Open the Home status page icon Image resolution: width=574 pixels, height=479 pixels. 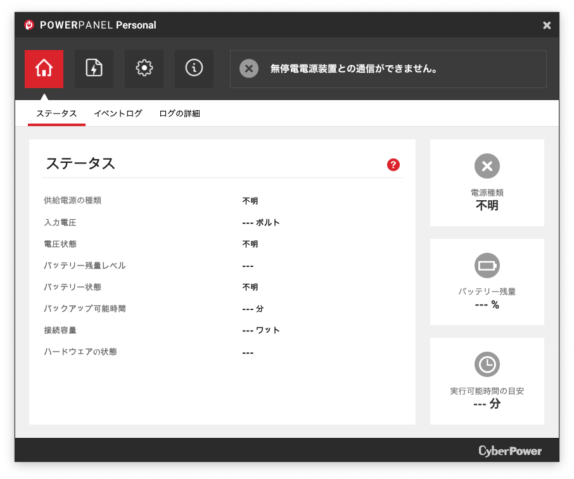click(x=44, y=68)
